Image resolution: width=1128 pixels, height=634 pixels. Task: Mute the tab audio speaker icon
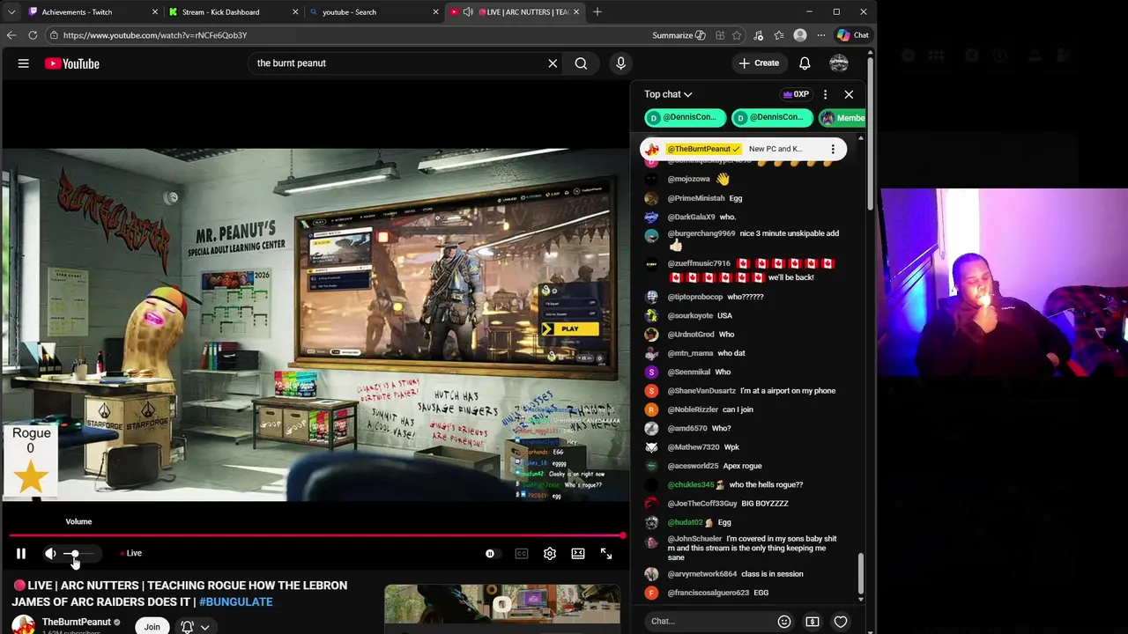point(468,11)
